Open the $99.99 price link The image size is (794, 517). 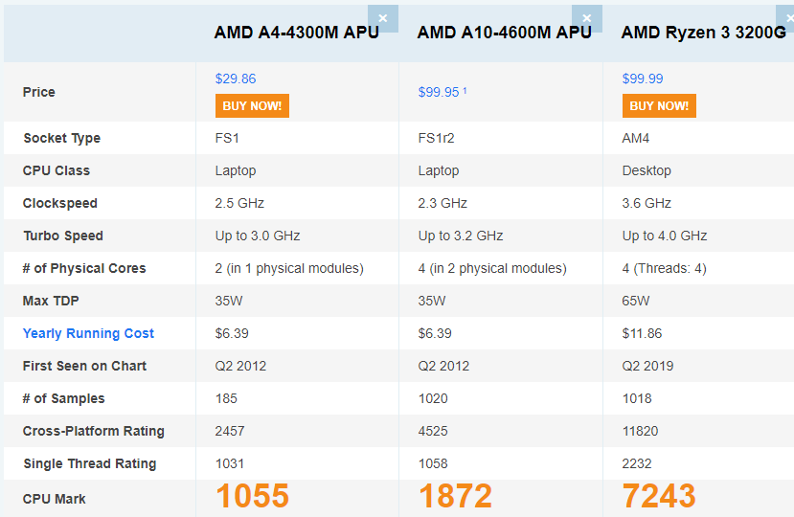coord(643,79)
